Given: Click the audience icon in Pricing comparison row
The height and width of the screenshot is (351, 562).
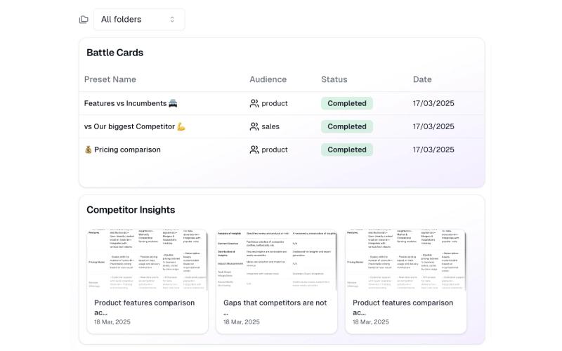Looking at the screenshot, I should pyautogui.click(x=254, y=150).
